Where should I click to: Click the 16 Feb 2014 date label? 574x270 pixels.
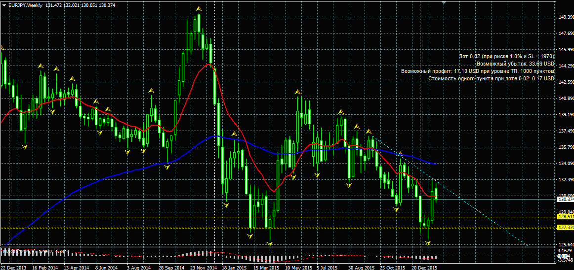(x=45, y=268)
